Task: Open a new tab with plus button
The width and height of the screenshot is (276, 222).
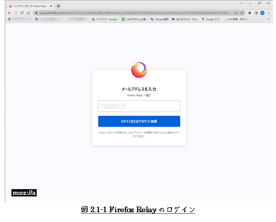Action: 58,6
